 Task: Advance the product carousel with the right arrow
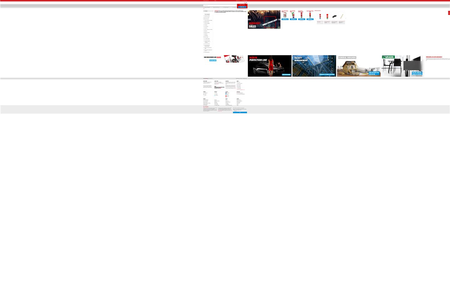(345, 18)
